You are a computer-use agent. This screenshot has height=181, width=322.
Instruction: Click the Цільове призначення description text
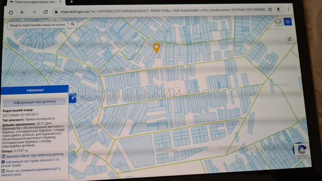[33, 135]
